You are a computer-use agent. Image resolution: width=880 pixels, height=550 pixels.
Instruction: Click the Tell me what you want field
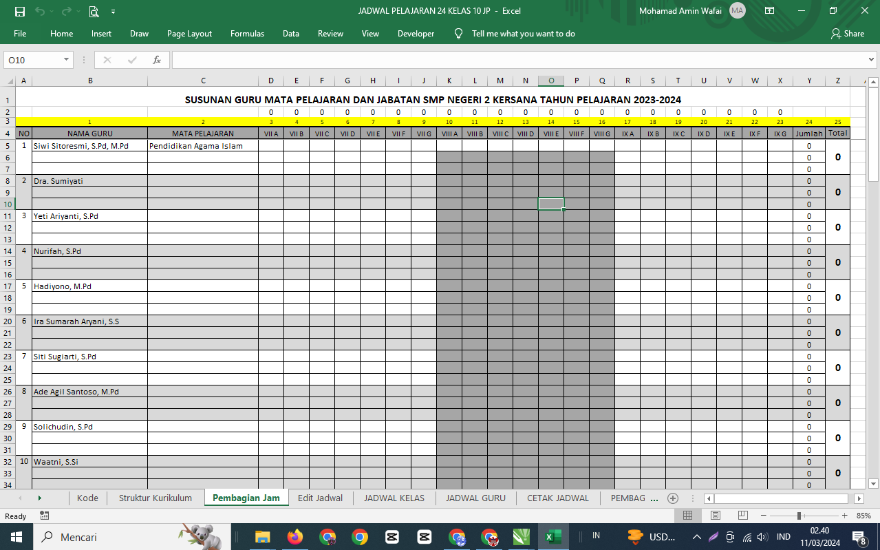coord(523,34)
